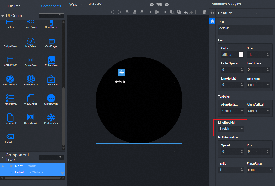Click the Text field containing default
The height and width of the screenshot is (186, 275).
(245, 30)
